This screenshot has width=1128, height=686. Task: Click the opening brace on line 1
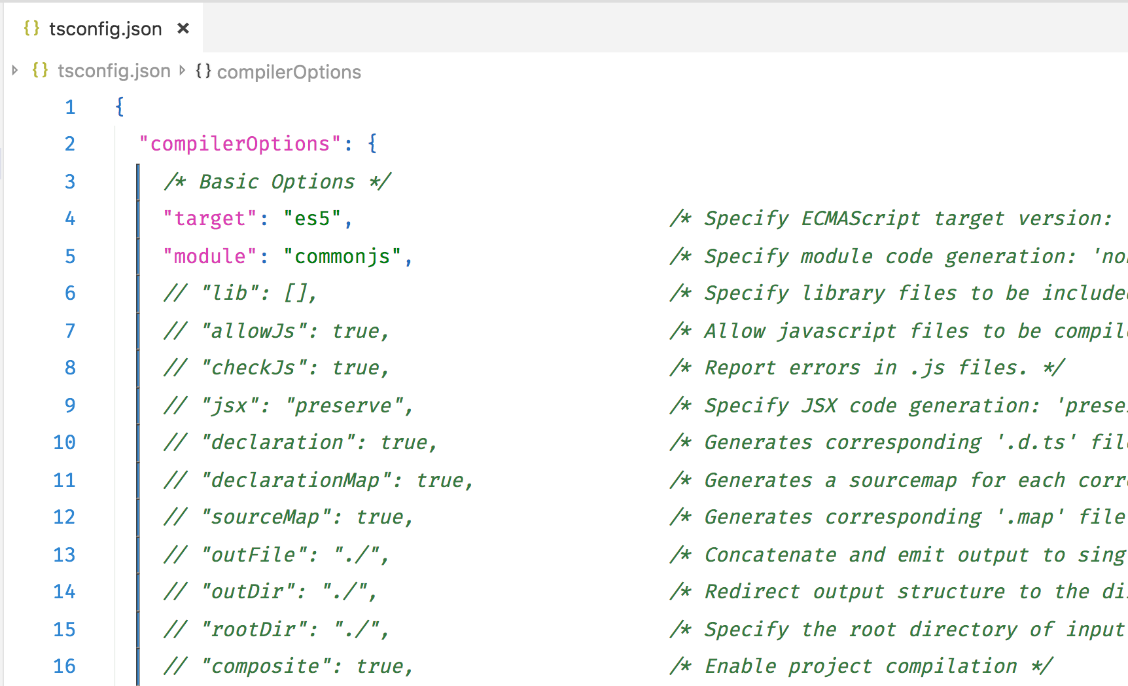118,106
